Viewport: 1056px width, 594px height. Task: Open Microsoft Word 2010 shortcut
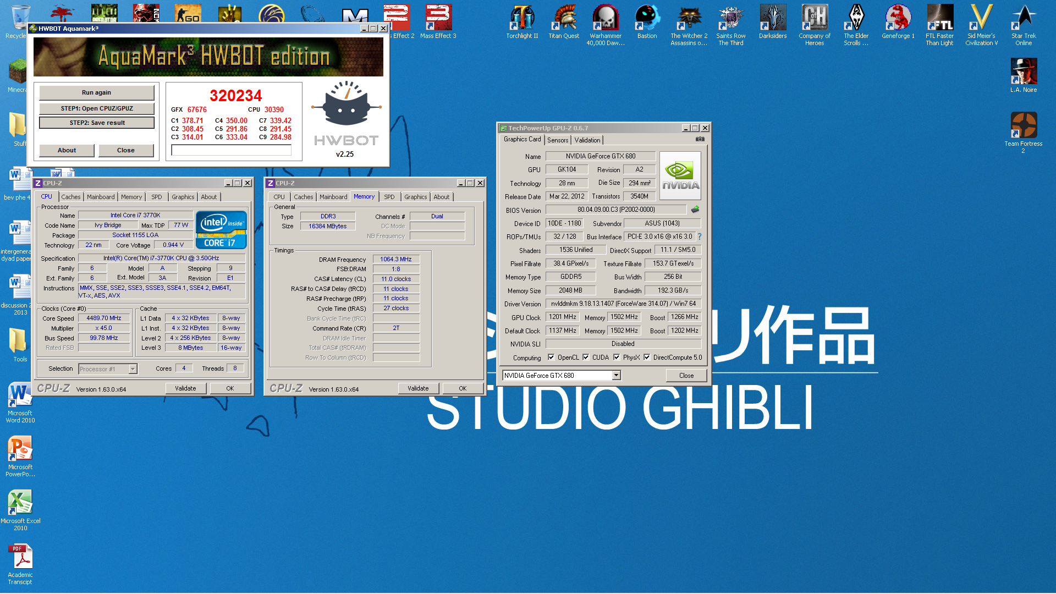[x=20, y=402]
